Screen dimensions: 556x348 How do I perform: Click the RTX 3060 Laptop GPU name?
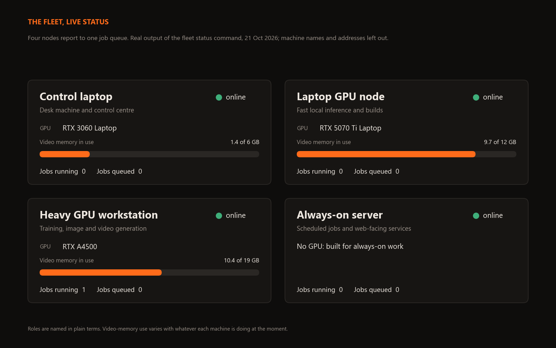[90, 128]
